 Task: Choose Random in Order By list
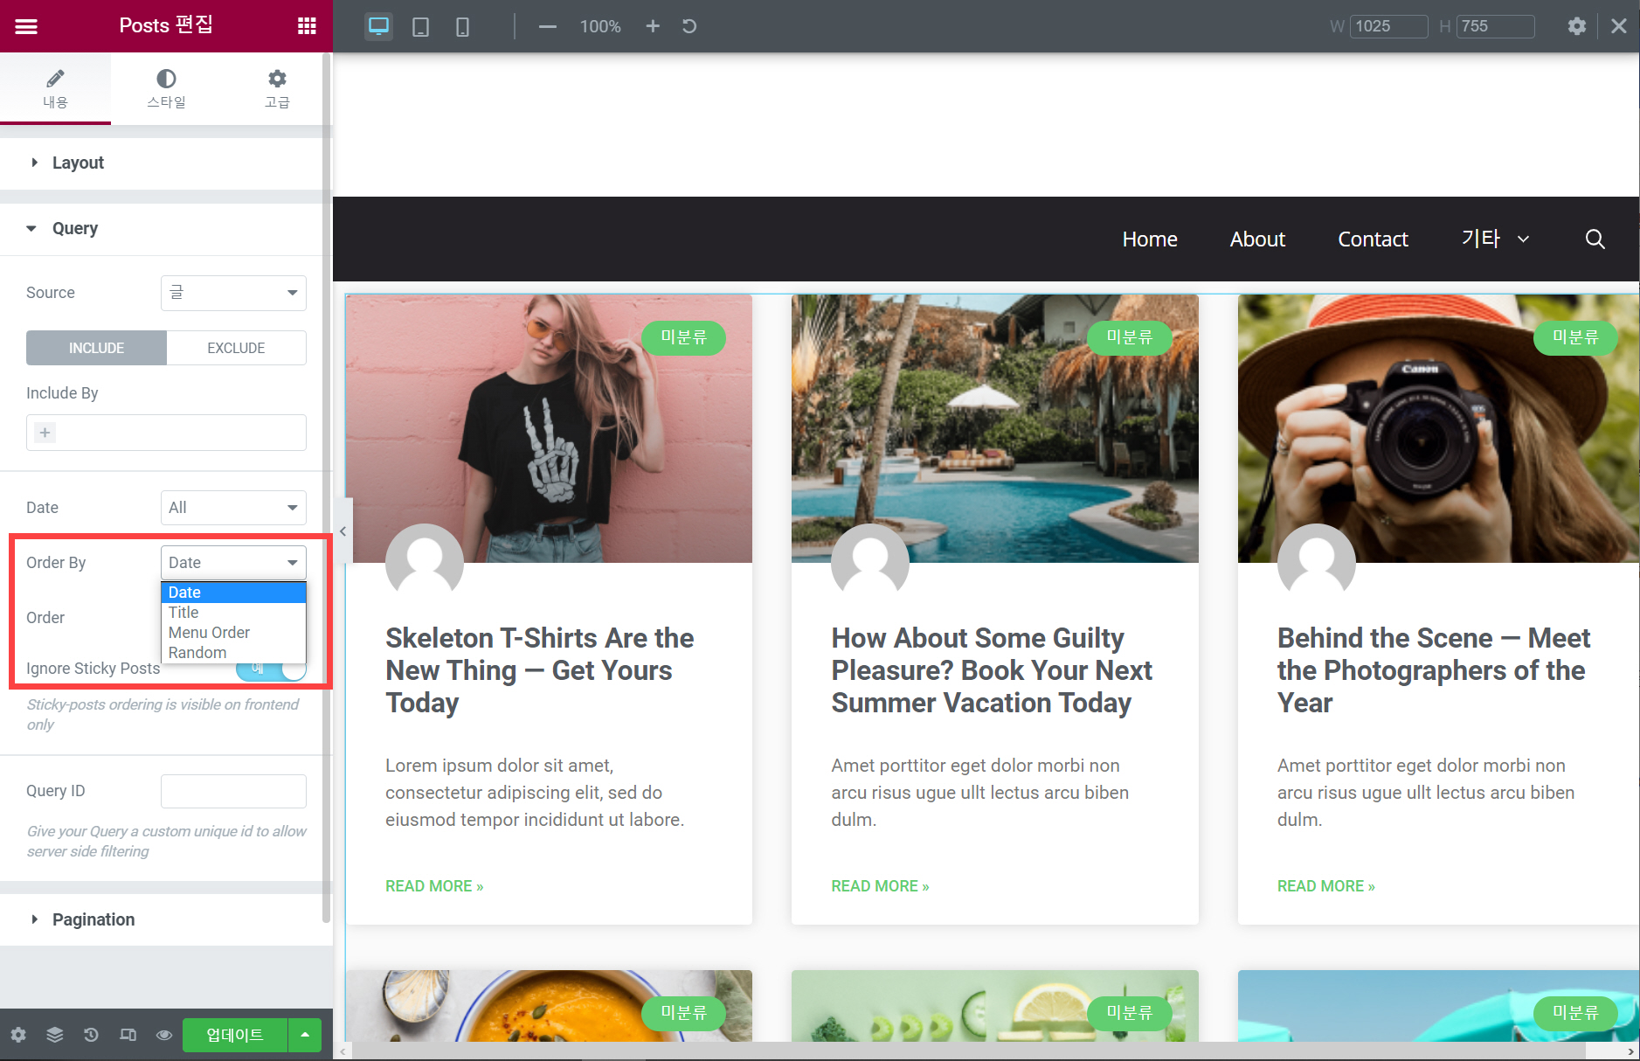click(233, 653)
